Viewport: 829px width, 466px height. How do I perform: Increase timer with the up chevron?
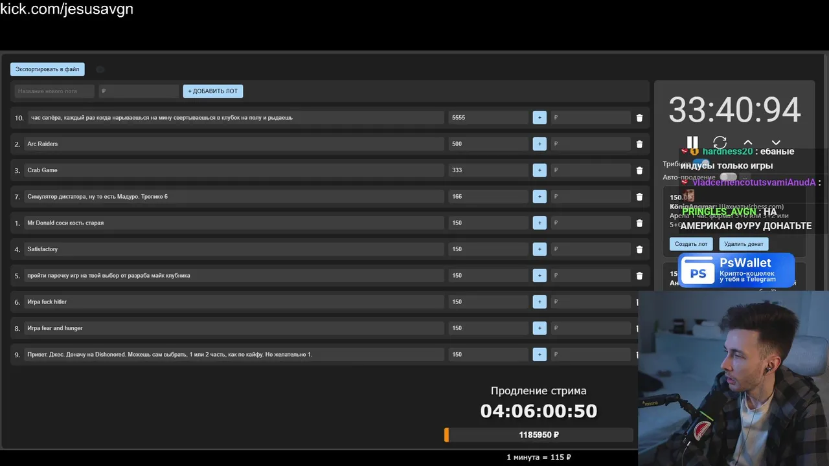[x=748, y=142]
